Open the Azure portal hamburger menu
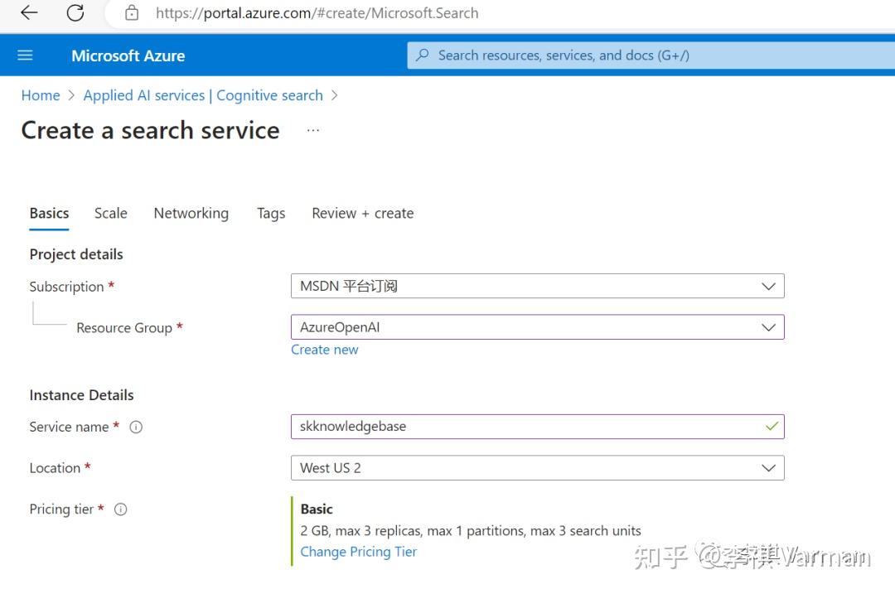The image size is (895, 594). (25, 55)
